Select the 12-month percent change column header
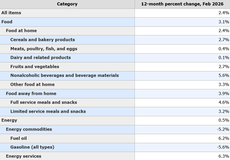This screenshot has height=160, width=230. pos(182,4)
